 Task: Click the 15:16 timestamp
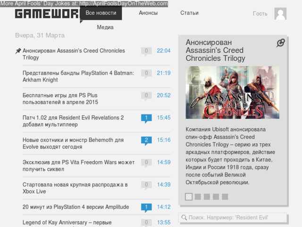pyautogui.click(x=164, y=140)
